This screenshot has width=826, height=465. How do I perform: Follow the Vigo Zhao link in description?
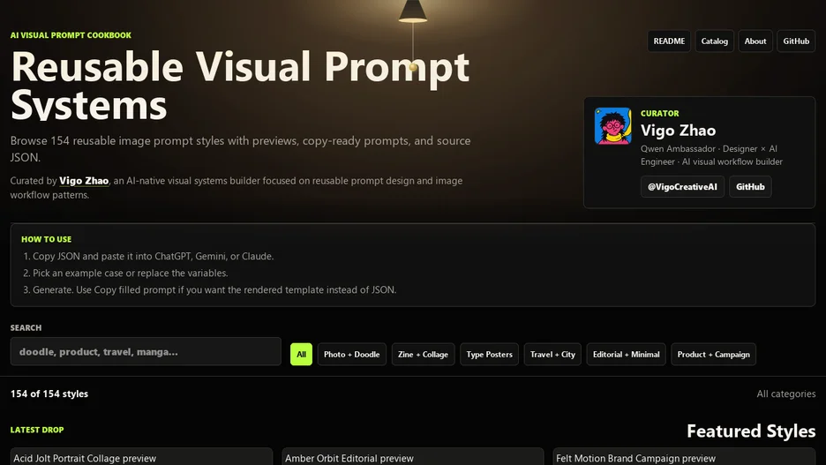point(84,181)
